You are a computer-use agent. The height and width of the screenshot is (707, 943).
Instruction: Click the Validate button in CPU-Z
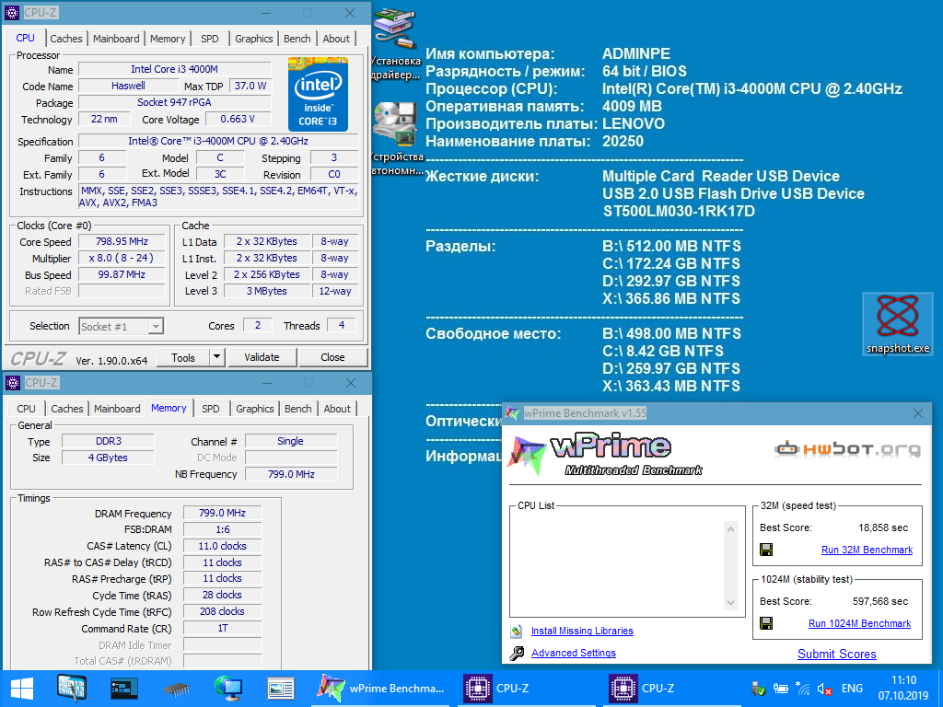point(262,357)
